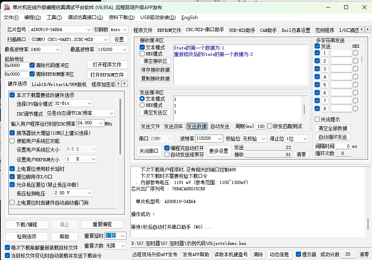Screen dimensions: 372x260
Task: Open the Keil仿真设置 tab
Action: coord(296,30)
